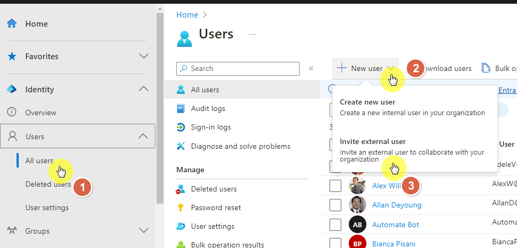
Task: Click the Password reset key icon
Action: click(181, 207)
